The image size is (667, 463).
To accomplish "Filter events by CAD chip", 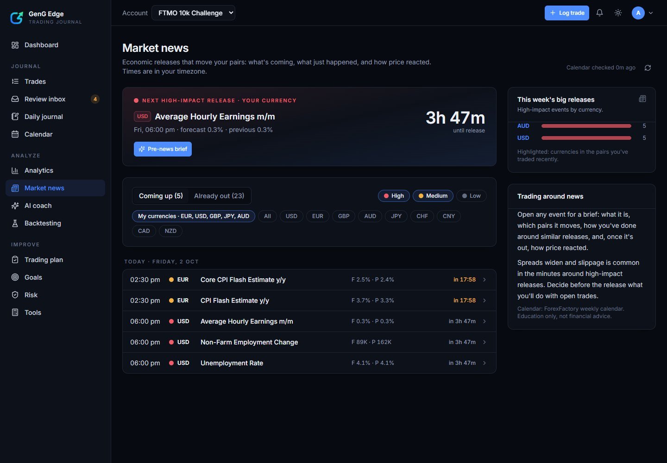I will (144, 231).
